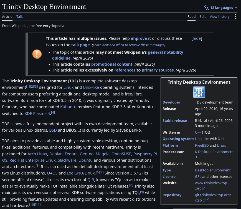The height and width of the screenshot is (209, 241).
Task: Click the promotional content link
Action: click(112, 64)
